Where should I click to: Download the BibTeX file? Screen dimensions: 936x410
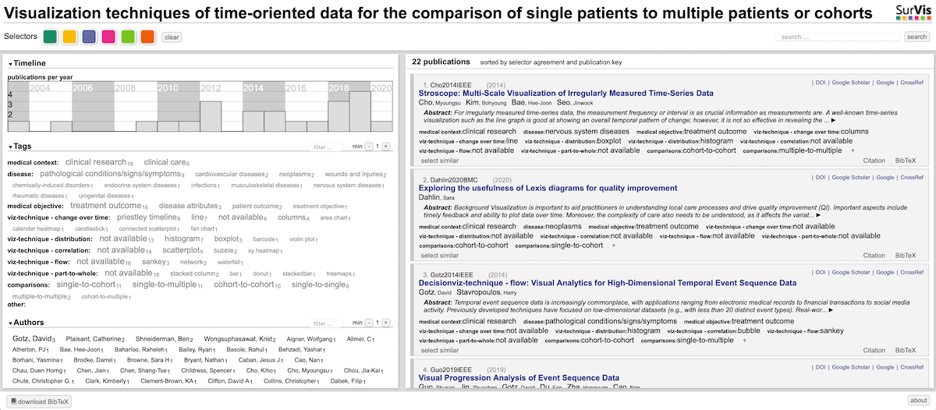39,401
